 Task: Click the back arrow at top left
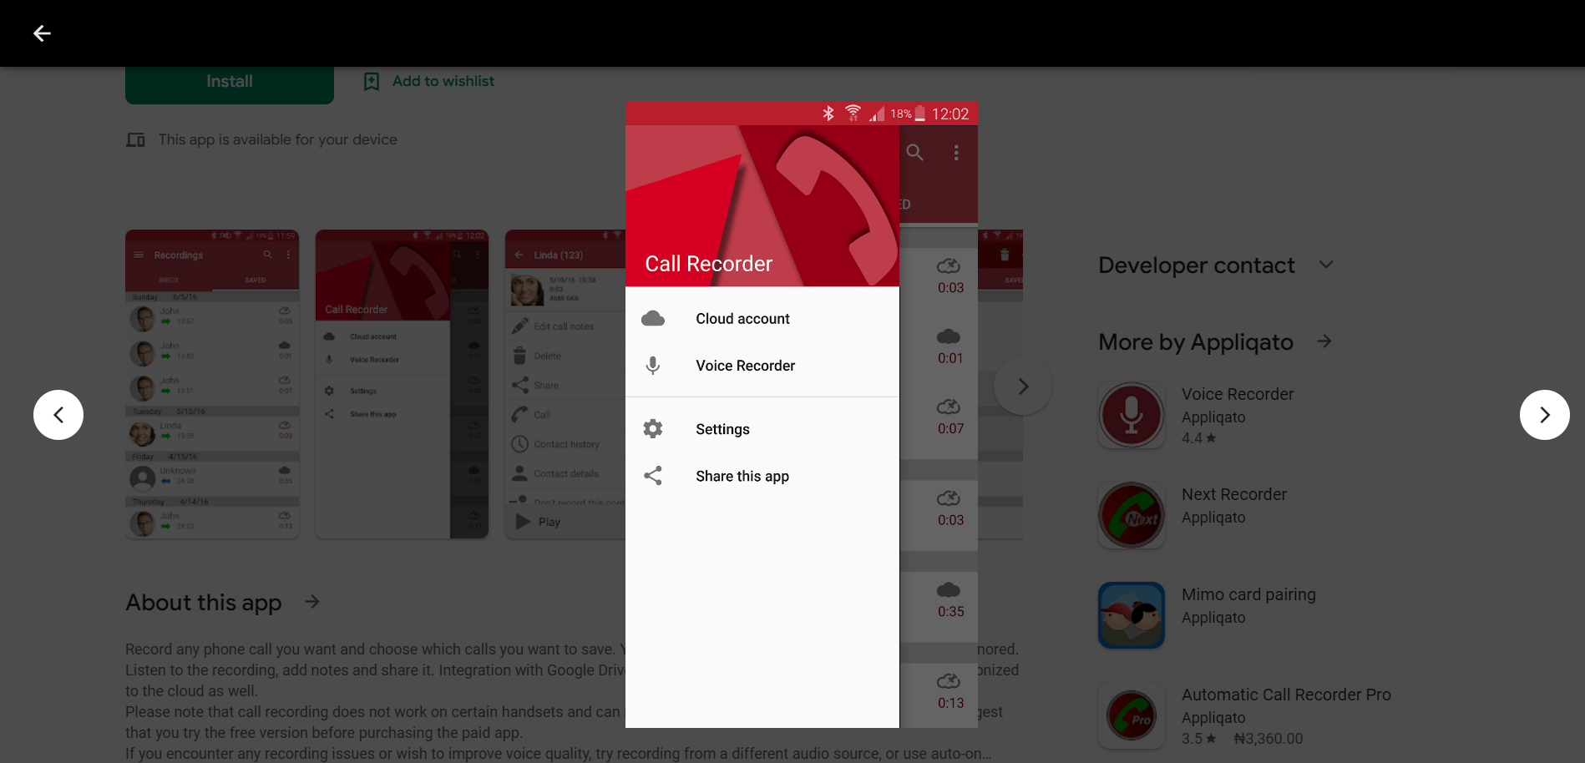pos(42,33)
